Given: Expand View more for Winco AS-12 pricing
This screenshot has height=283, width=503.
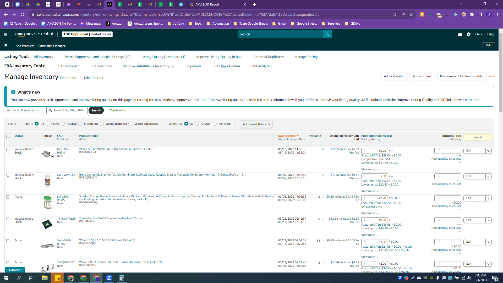Looking at the screenshot, I should (370, 170).
